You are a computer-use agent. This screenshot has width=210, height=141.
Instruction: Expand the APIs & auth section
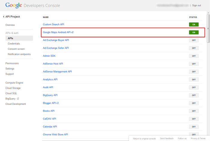coord(12,33)
